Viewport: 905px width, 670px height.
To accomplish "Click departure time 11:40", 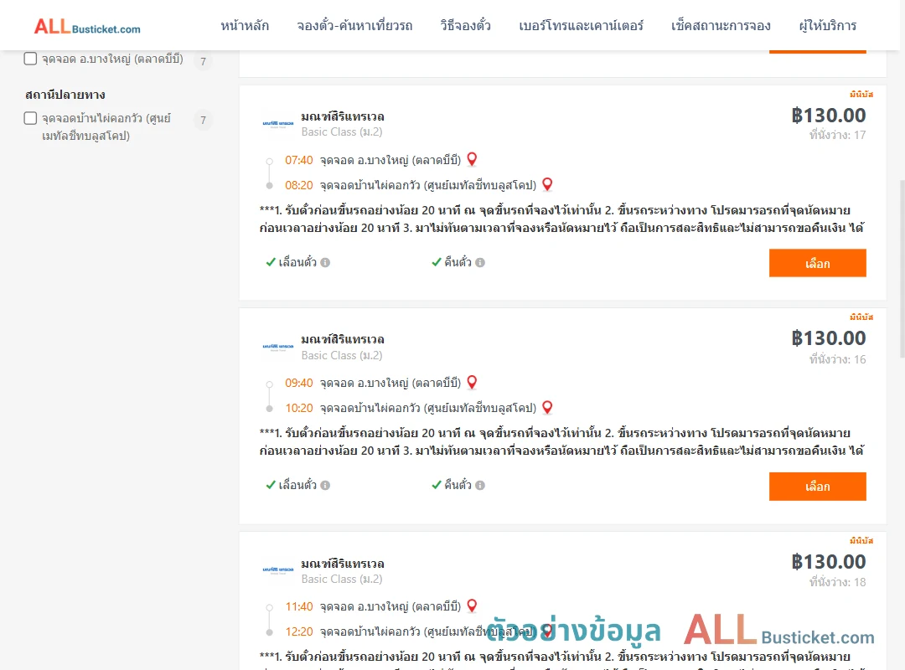I will [299, 606].
